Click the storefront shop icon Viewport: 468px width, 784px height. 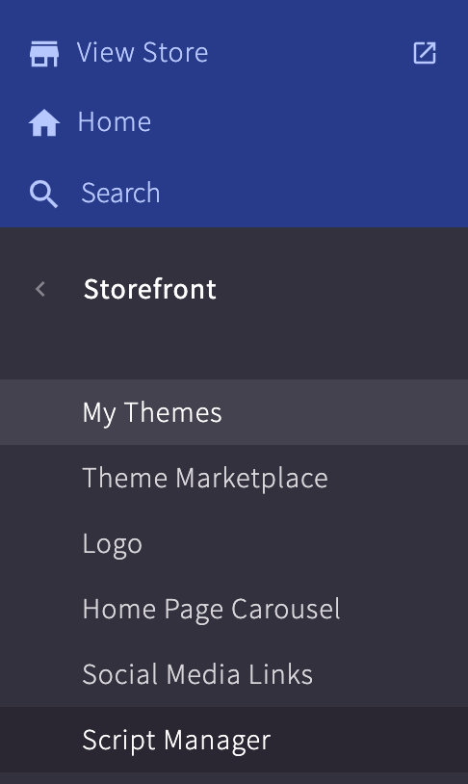44,54
